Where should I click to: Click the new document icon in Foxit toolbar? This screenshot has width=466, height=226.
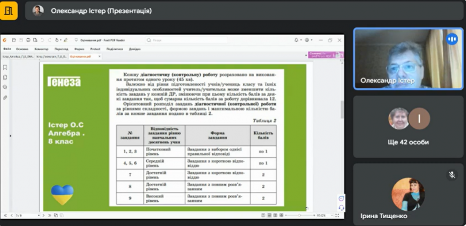[x=35, y=40]
